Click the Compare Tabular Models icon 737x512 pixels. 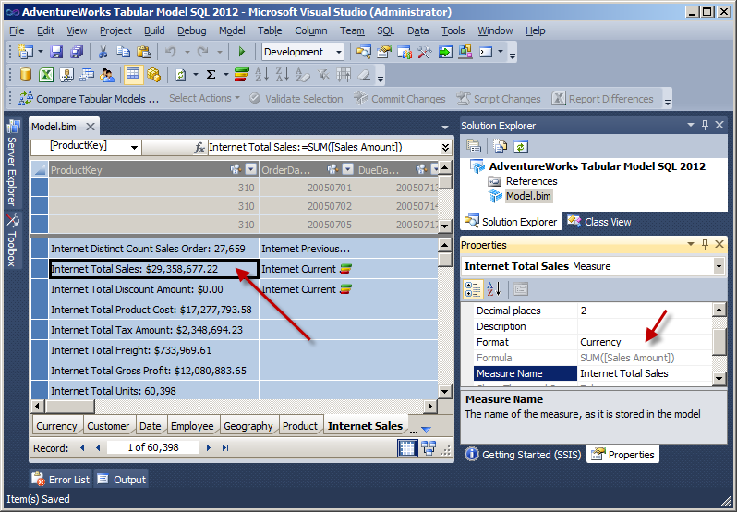(x=26, y=98)
